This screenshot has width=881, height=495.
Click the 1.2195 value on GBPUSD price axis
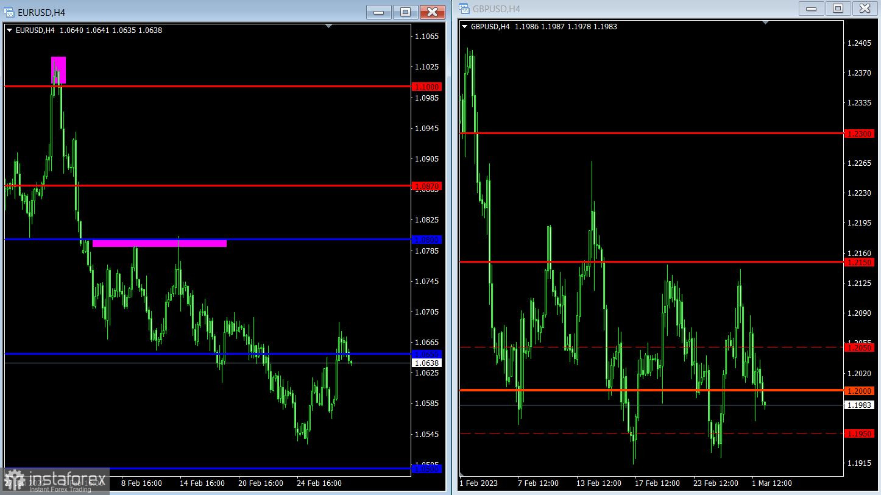860,223
